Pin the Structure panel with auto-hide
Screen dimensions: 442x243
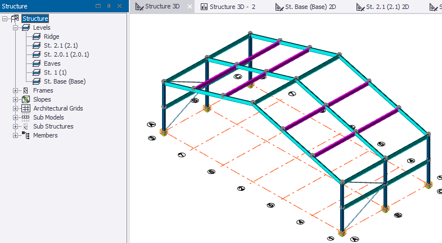109,6
